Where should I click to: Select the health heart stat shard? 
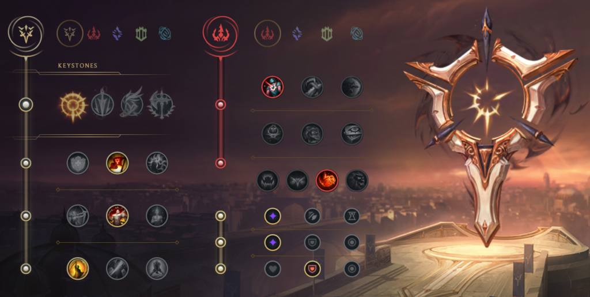tap(273, 269)
